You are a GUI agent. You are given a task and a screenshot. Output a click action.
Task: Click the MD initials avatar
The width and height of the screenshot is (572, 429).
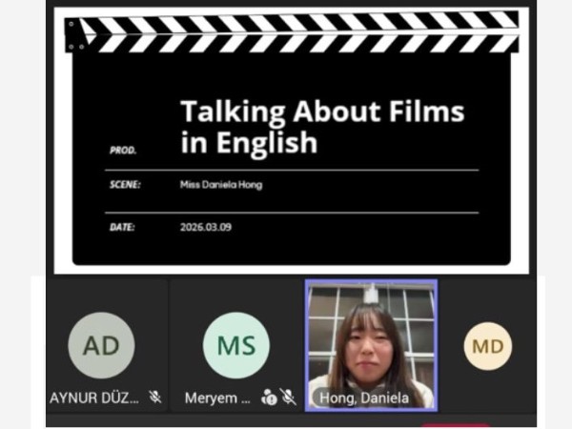pyautogui.click(x=487, y=346)
